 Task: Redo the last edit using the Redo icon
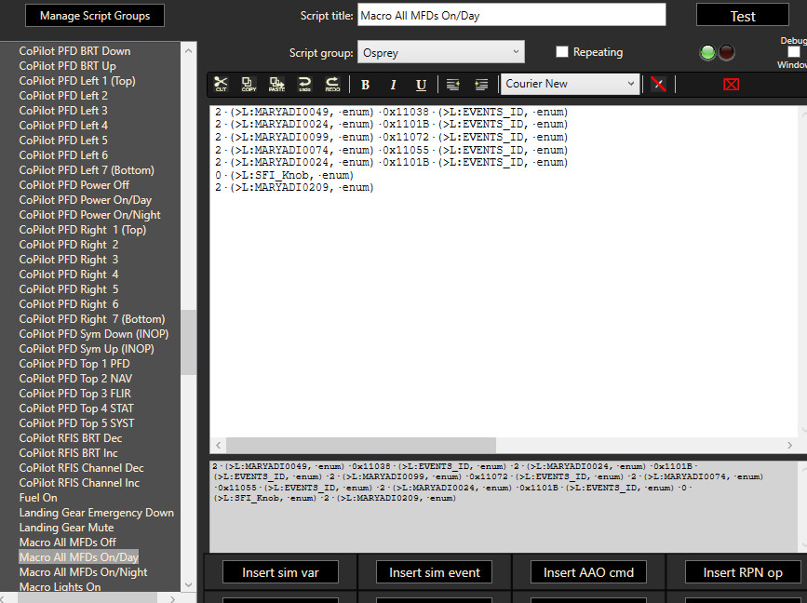(x=331, y=85)
